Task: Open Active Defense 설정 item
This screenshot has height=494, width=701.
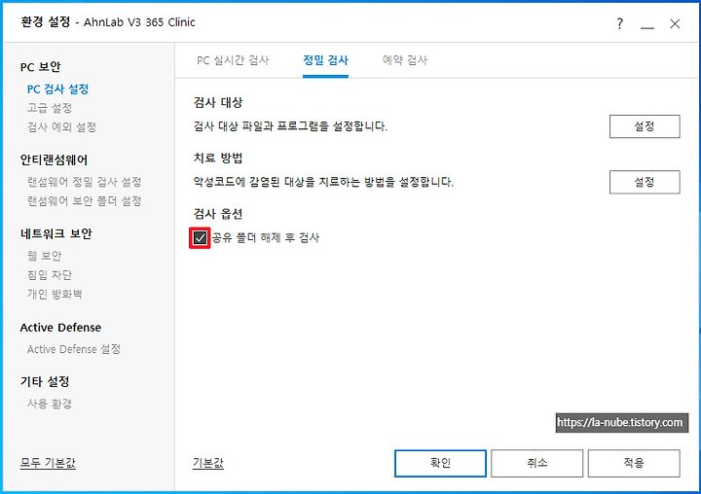Action: pyautogui.click(x=74, y=349)
